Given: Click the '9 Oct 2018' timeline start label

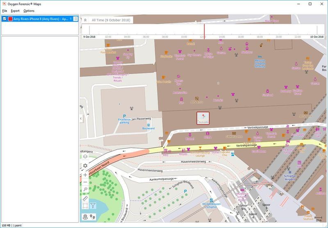Looking at the screenshot, I should click(89, 37).
